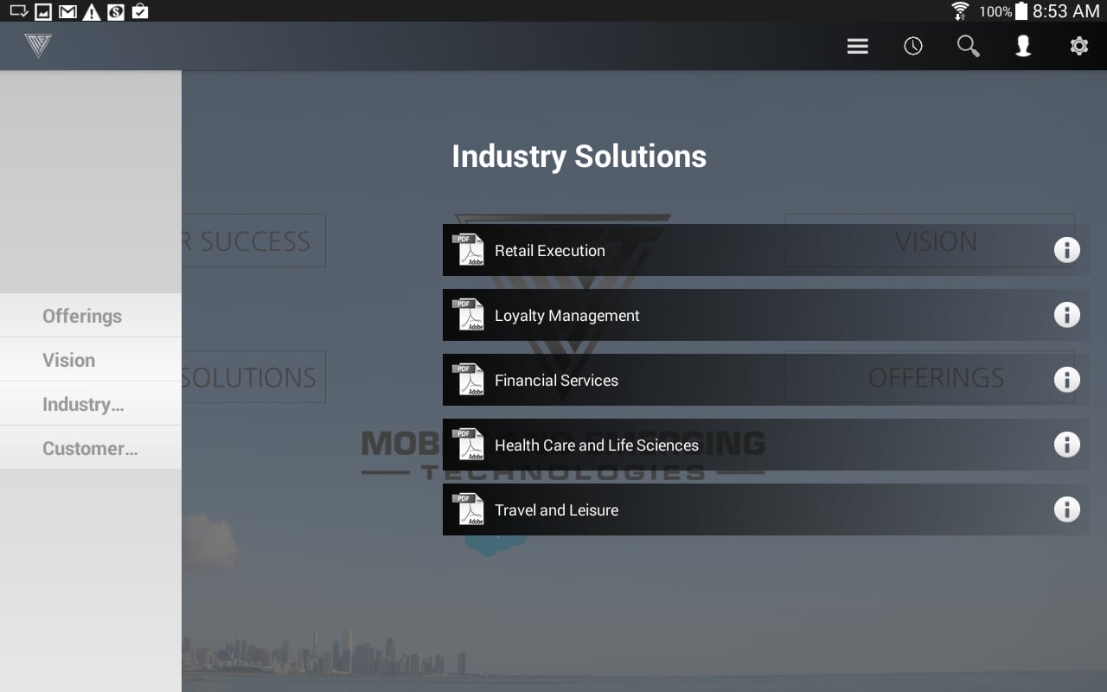
Task: Tap the warning triangle notification icon
Action: (x=91, y=11)
